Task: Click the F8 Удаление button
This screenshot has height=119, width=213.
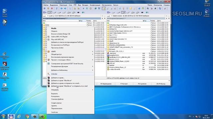Action: coord(142,84)
